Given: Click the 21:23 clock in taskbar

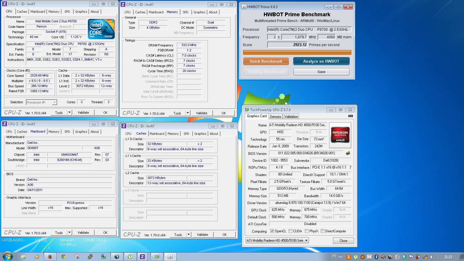Looking at the screenshot, I should (x=448, y=257).
